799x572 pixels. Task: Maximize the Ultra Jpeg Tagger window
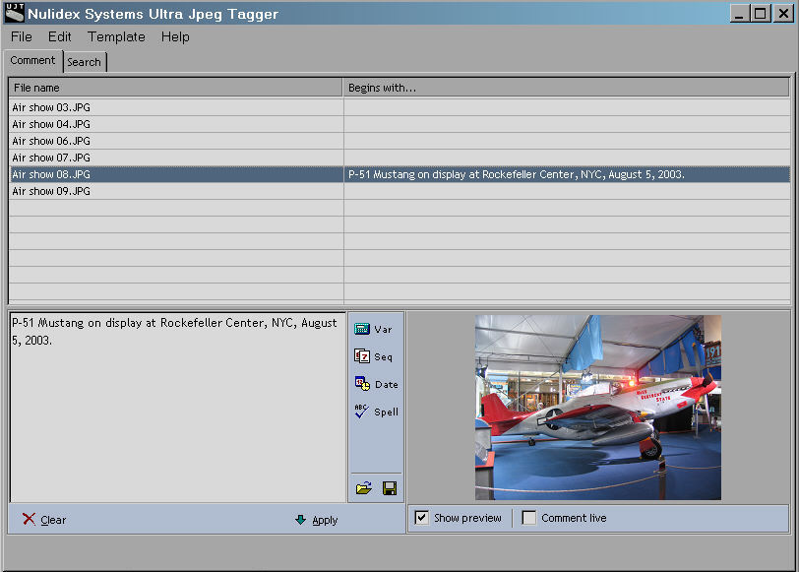click(760, 13)
